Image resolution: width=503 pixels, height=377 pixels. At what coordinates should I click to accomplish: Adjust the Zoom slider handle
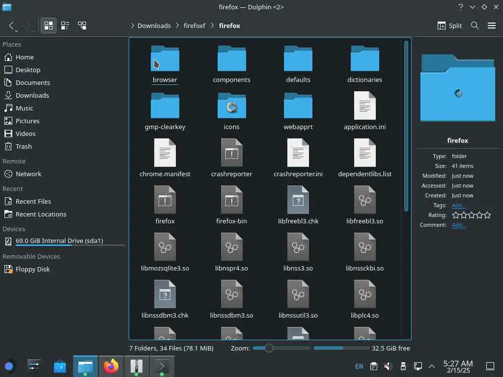269,348
